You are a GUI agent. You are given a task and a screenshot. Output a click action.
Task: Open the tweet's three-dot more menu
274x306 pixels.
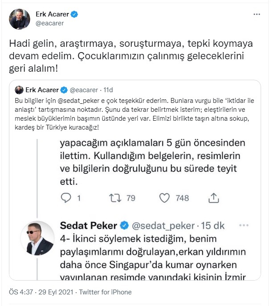point(257,15)
